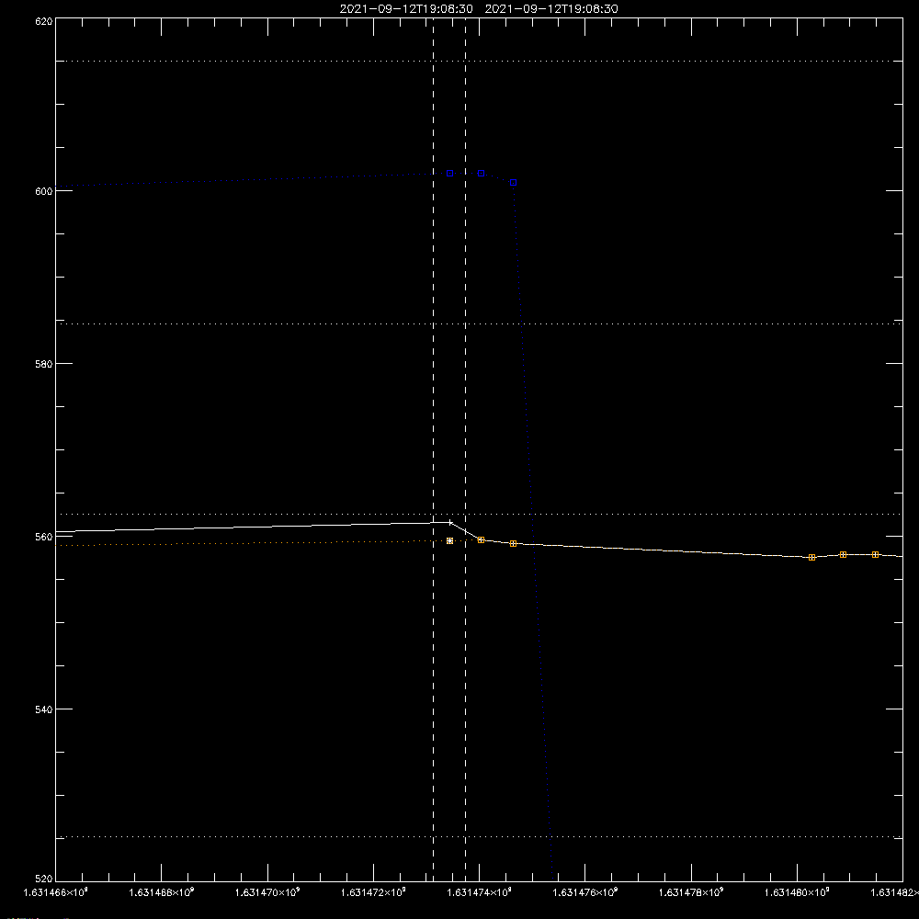Screen dimensions: 919x919
Task: Click the y-axis label 540
Action: [x=44, y=709]
